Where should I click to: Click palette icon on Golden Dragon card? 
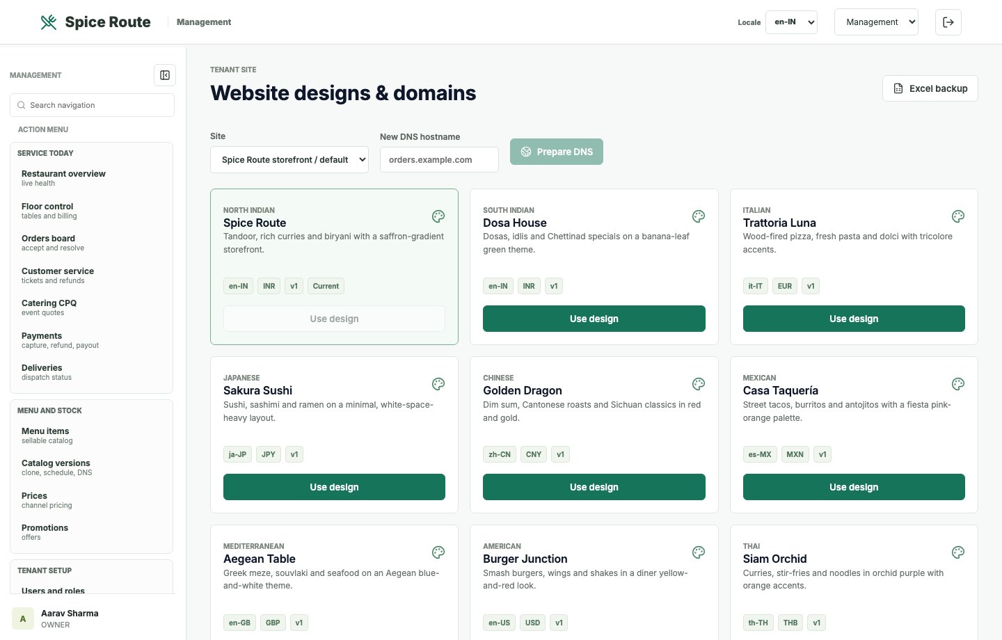pos(699,384)
